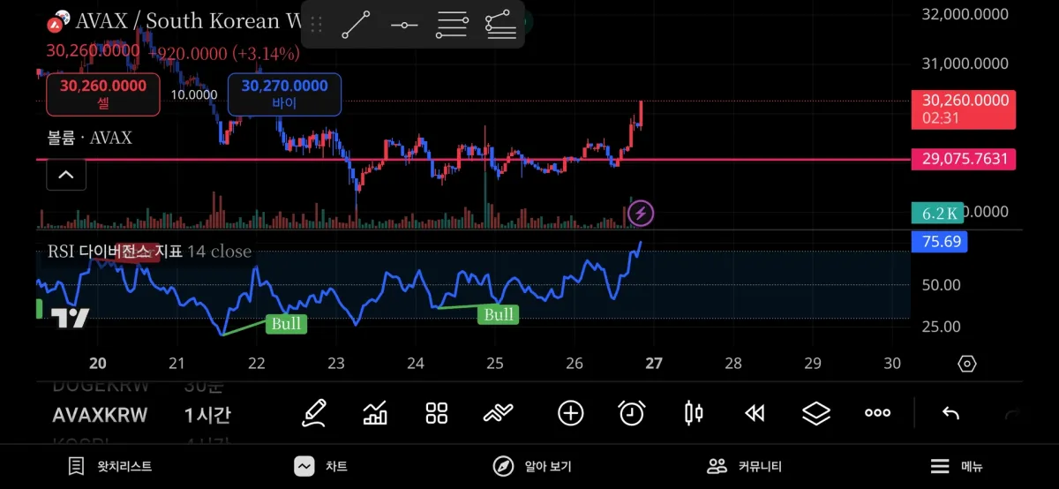The height and width of the screenshot is (489, 1059).
Task: Go to the 왓치리스트 tab
Action: [x=110, y=466]
